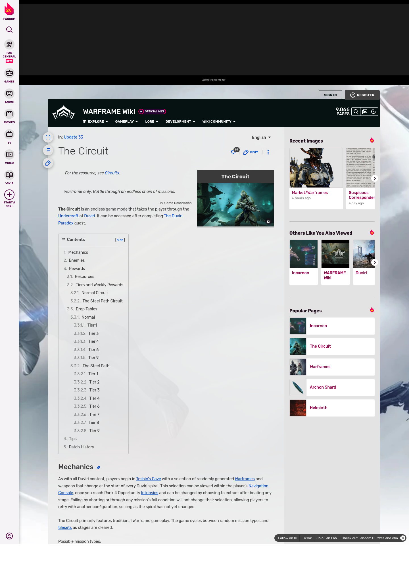Open the 97 comments bubble
Image resolution: width=409 pixels, height=569 pixels.
[235, 151]
